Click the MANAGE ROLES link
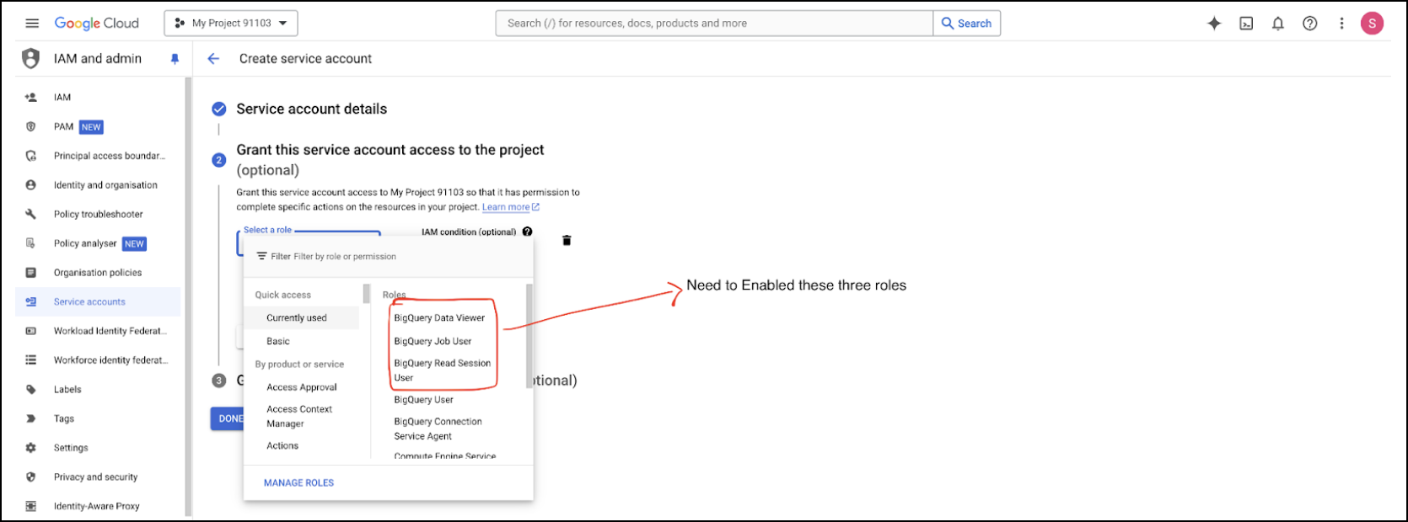This screenshot has width=1408, height=522. coord(298,483)
